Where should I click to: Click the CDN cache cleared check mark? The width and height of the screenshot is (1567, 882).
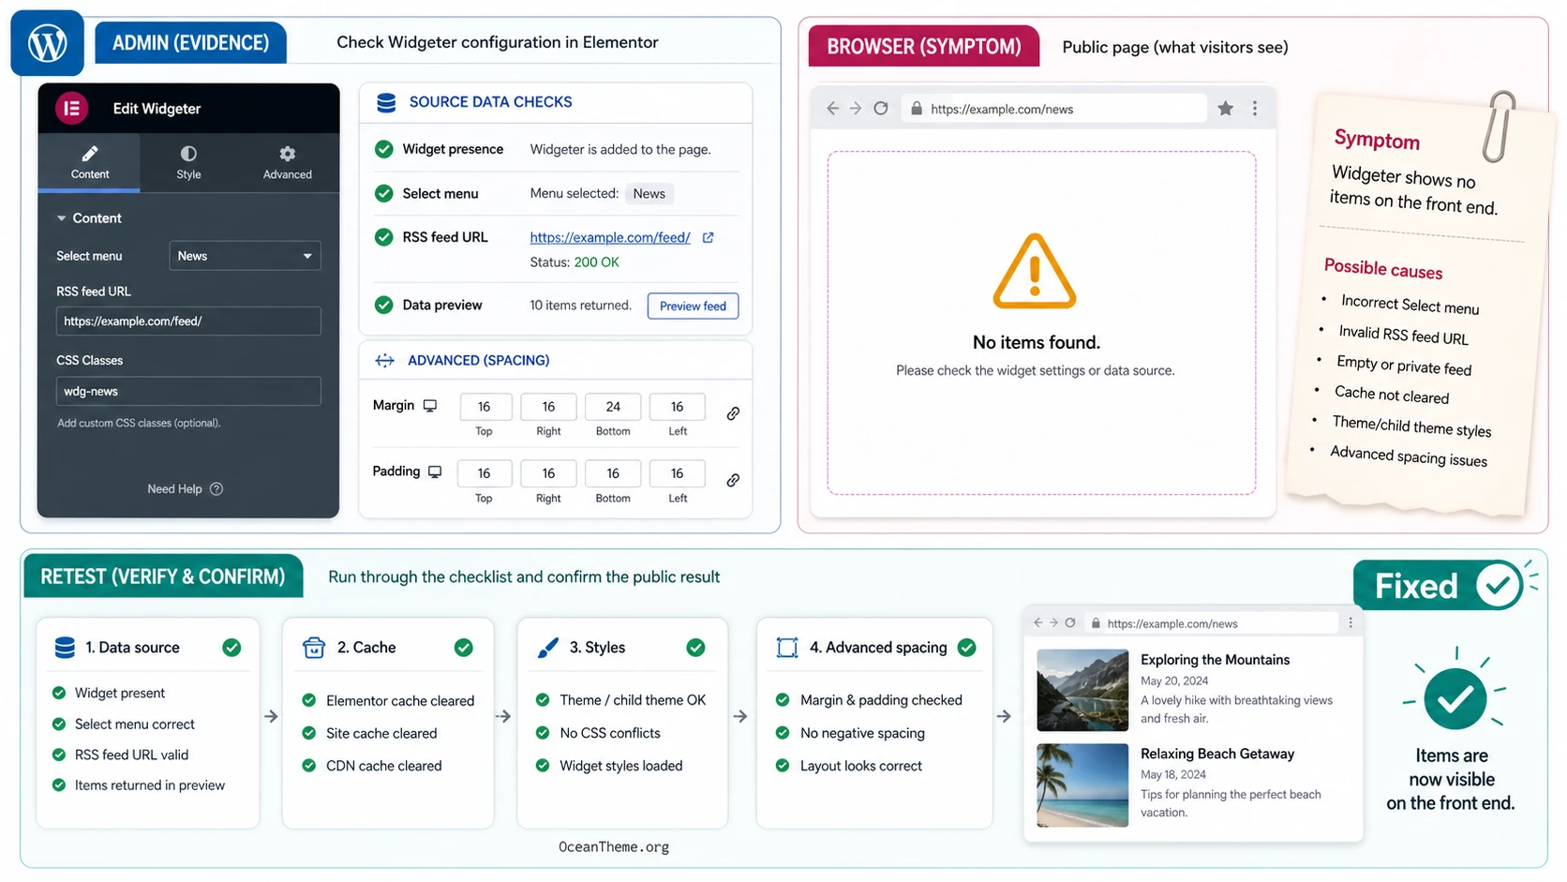point(308,766)
